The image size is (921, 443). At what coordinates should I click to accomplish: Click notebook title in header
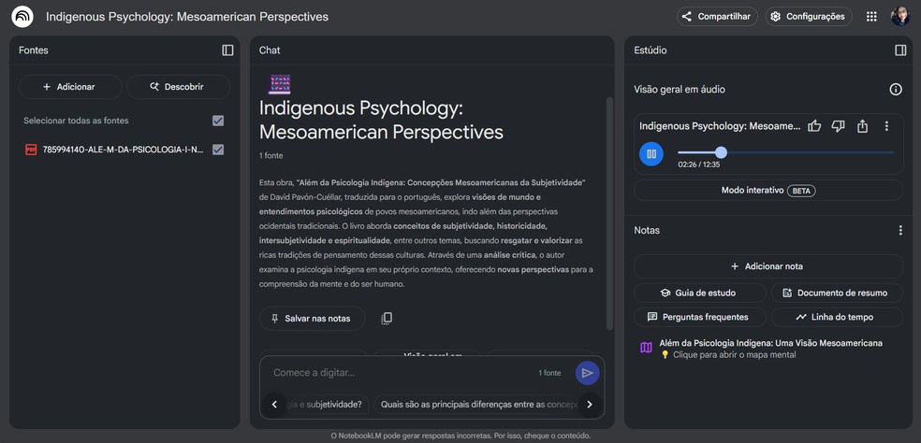point(187,17)
